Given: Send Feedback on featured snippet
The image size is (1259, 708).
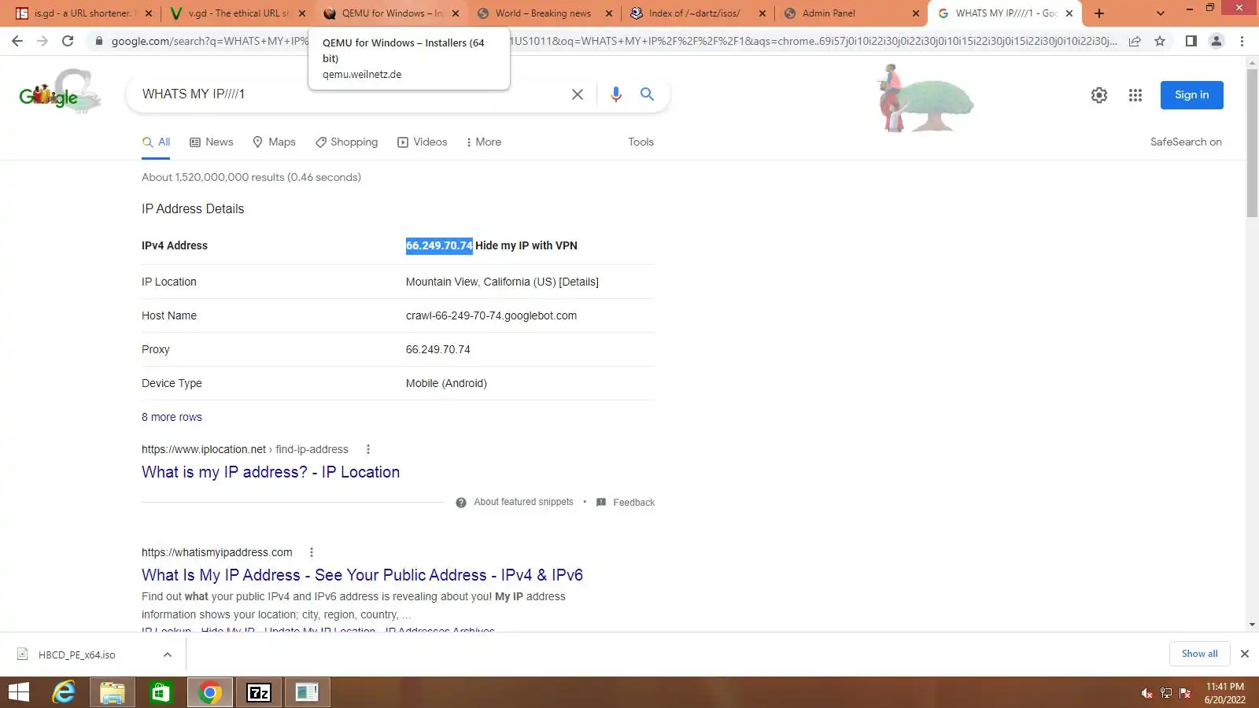Looking at the screenshot, I should (626, 503).
